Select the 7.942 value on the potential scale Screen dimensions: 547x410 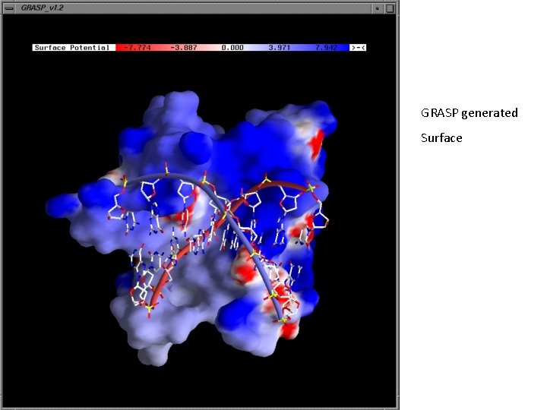coord(326,47)
